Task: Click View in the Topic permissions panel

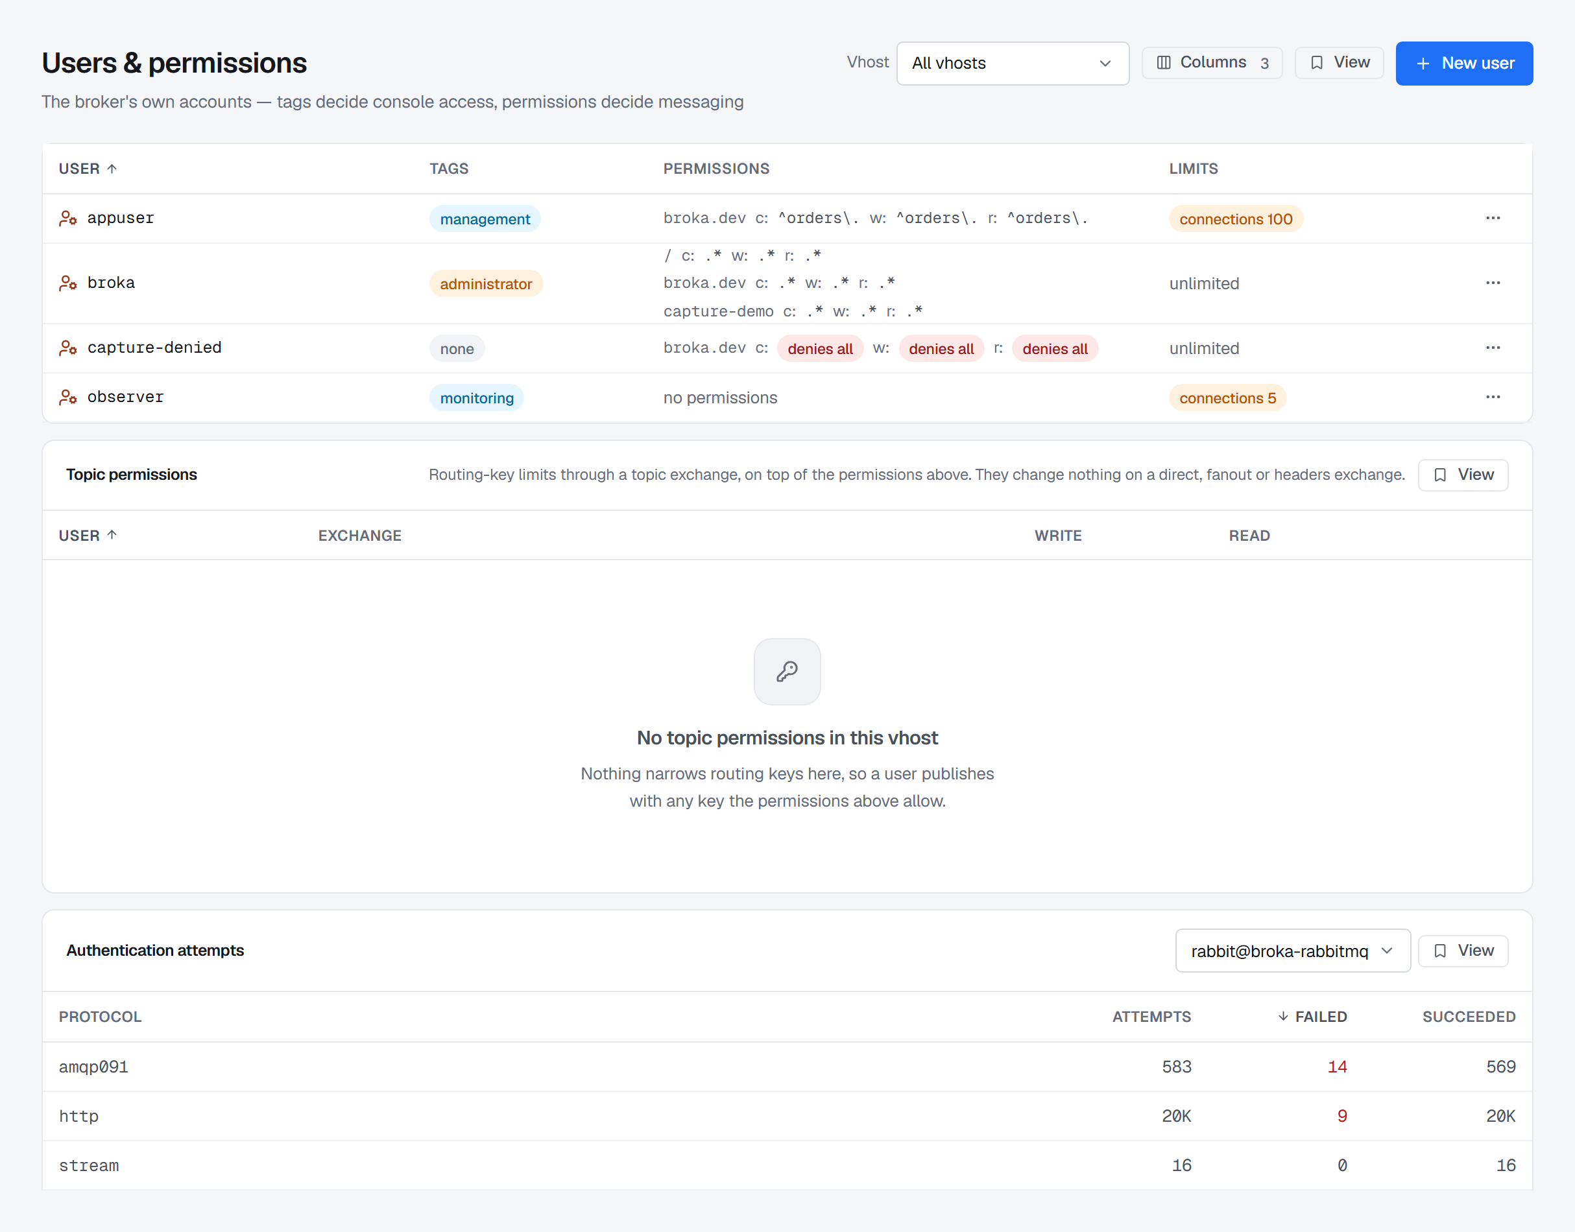Action: click(1462, 475)
